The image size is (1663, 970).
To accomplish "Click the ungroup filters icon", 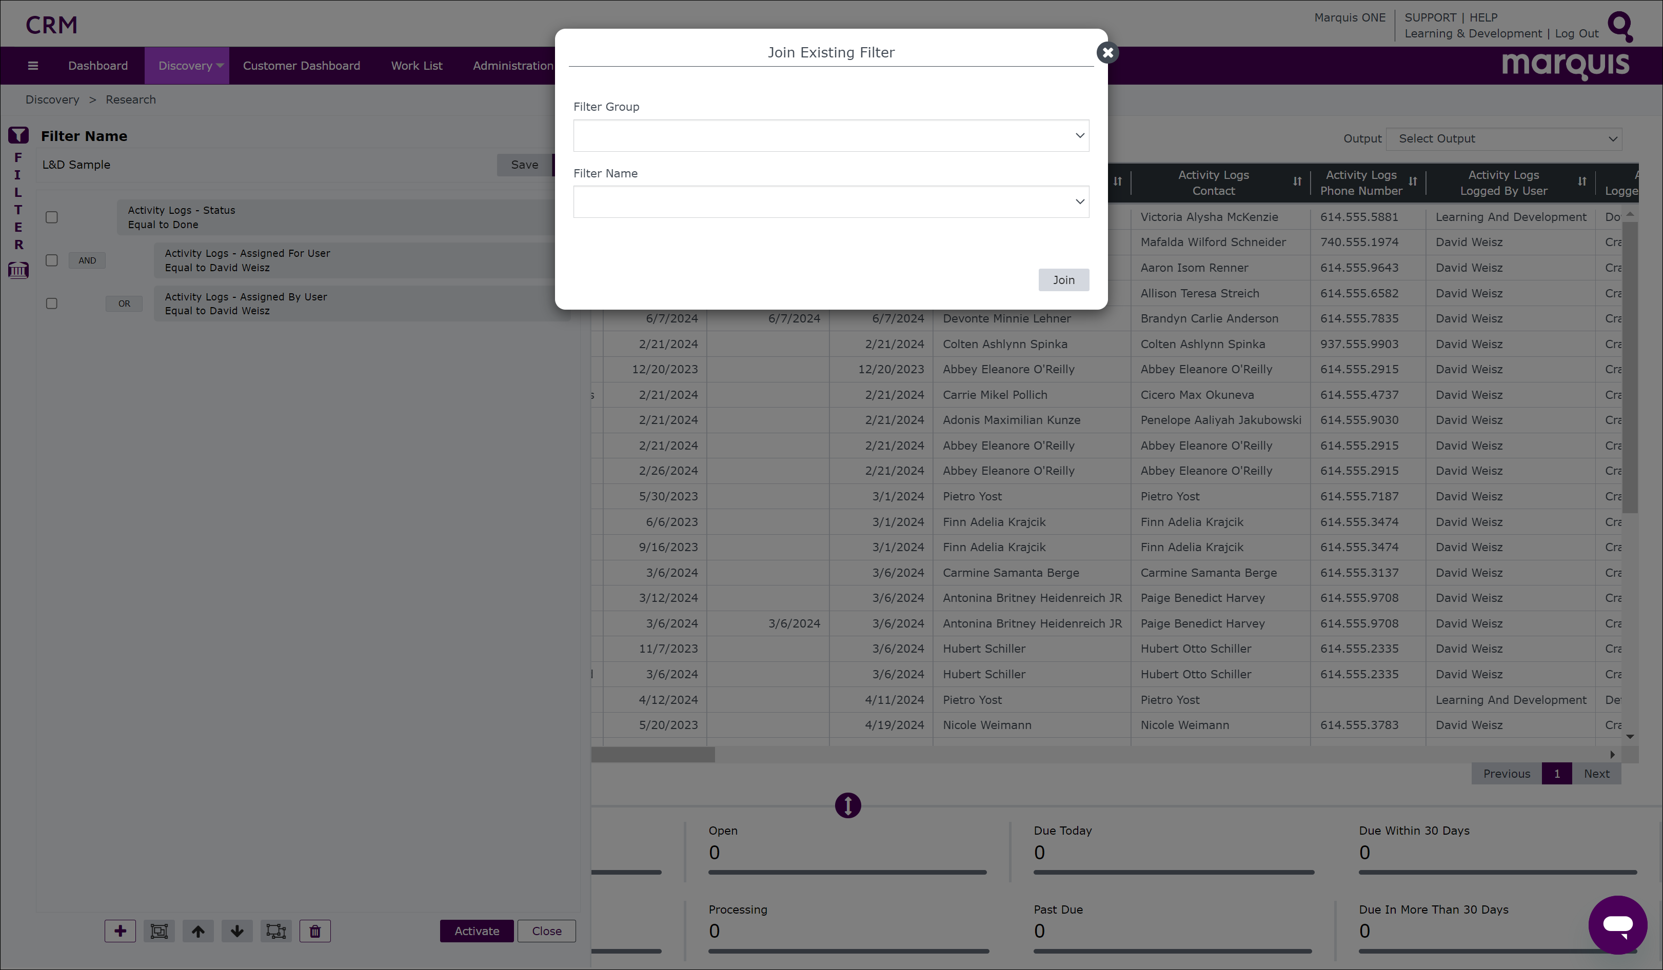I will (276, 931).
